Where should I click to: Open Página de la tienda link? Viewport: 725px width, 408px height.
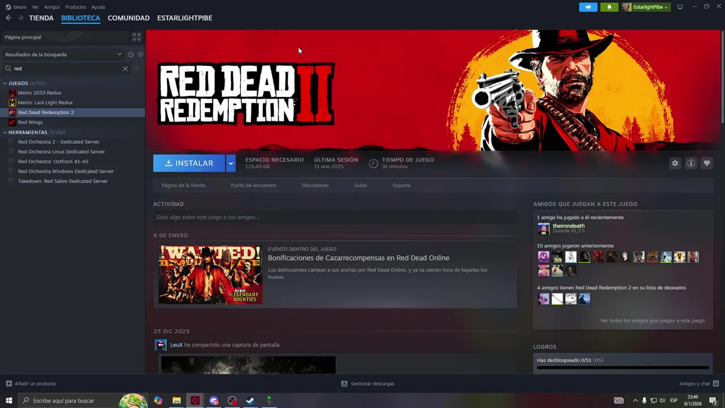pyautogui.click(x=183, y=185)
